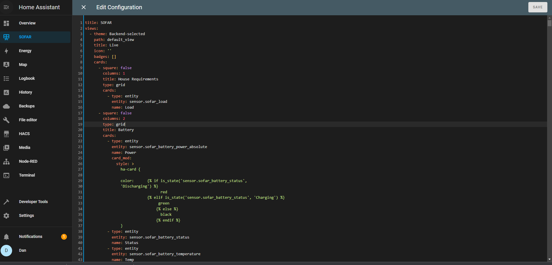
Task: Click the orange notification count badge
Action: pos(64,236)
